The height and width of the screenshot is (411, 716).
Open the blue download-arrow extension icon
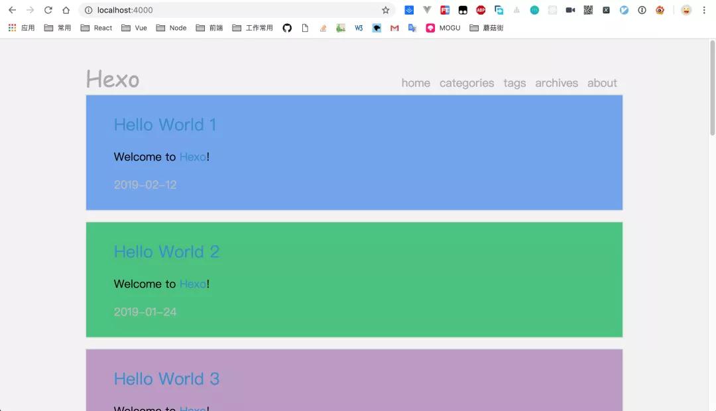(x=409, y=10)
